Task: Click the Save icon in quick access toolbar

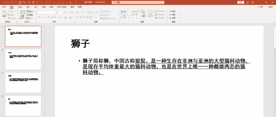Action: [x=20, y=3]
